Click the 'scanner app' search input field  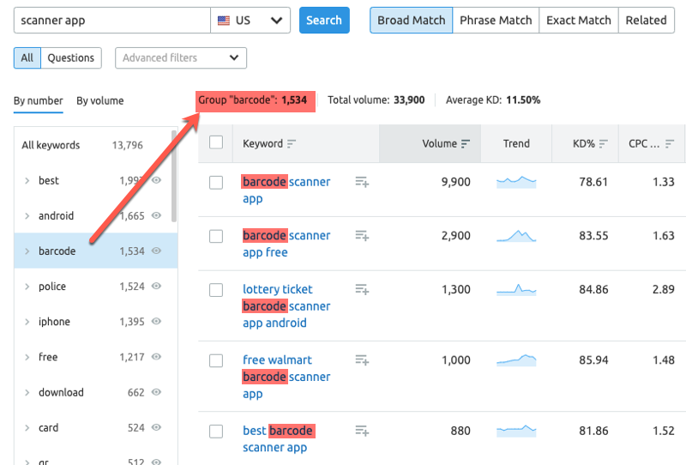click(111, 21)
